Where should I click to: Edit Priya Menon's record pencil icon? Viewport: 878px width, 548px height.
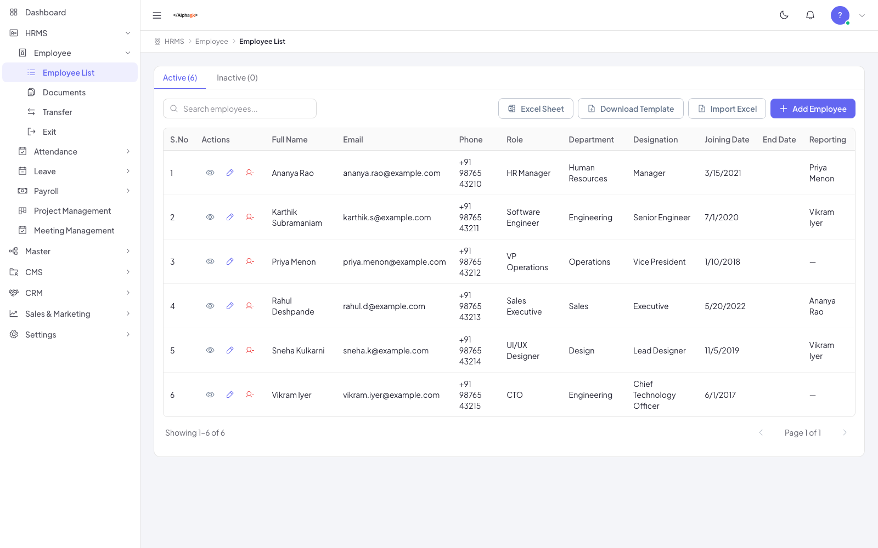tap(230, 261)
